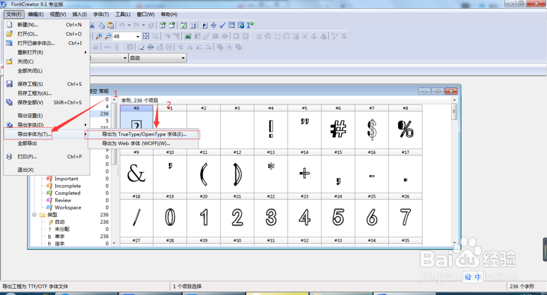
Task: Click the insert glyph icon with green plus
Action: [172, 25]
